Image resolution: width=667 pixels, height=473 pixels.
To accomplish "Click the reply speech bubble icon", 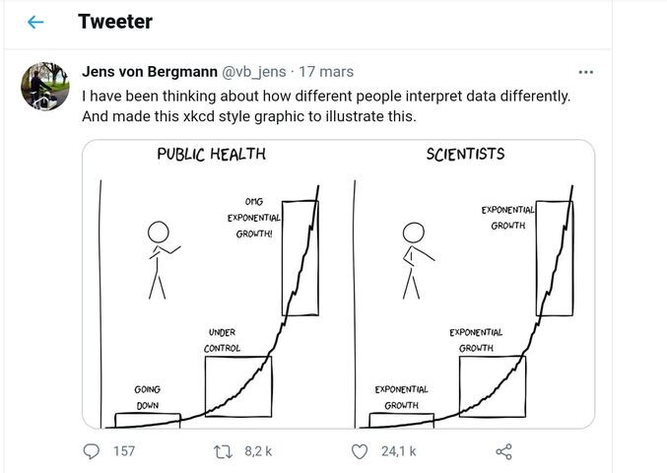I will pyautogui.click(x=93, y=451).
